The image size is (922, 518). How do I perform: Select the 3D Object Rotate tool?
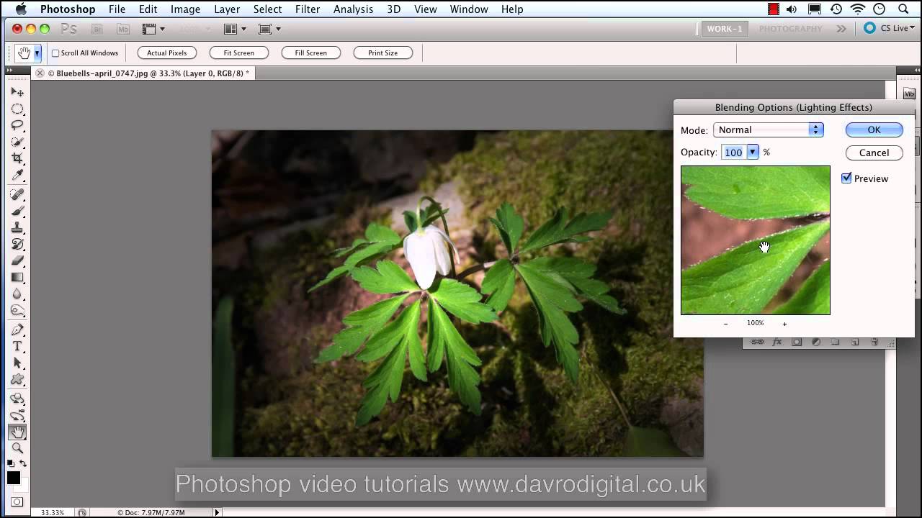[17, 399]
